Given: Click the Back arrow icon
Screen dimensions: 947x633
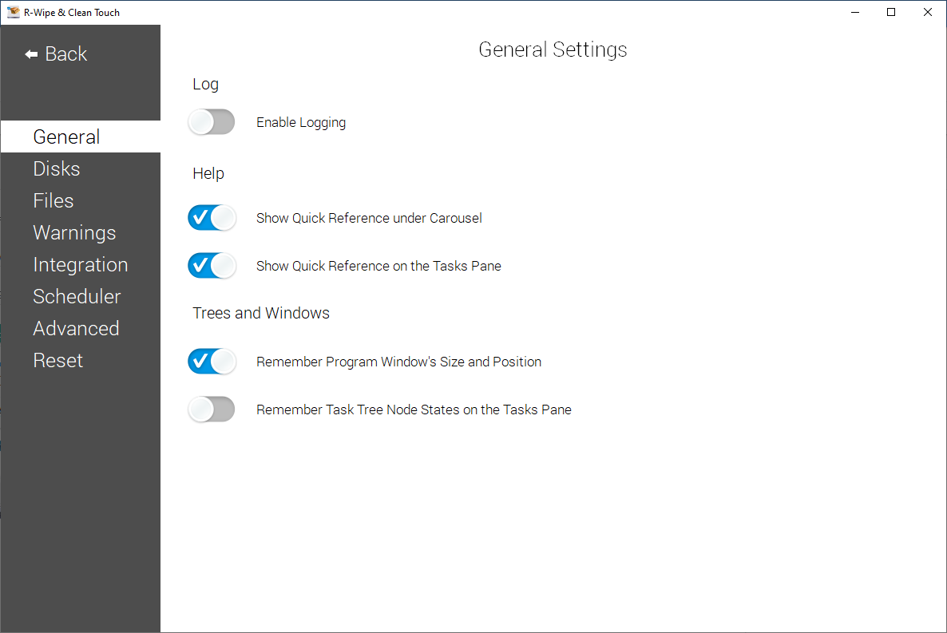Looking at the screenshot, I should 31,54.
